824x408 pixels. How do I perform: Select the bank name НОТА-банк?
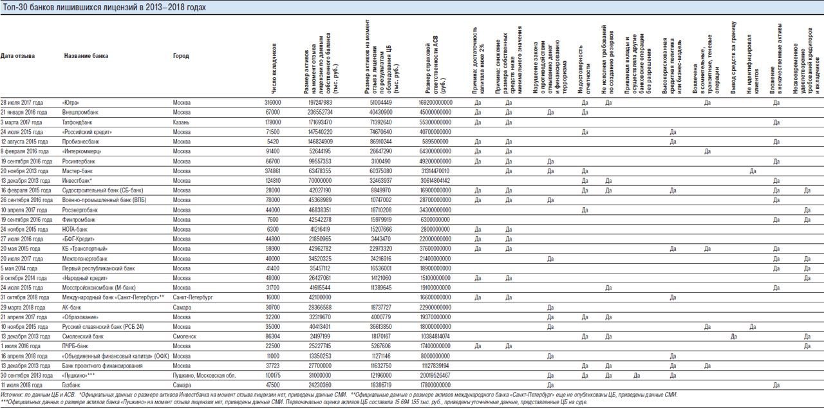pos(76,229)
